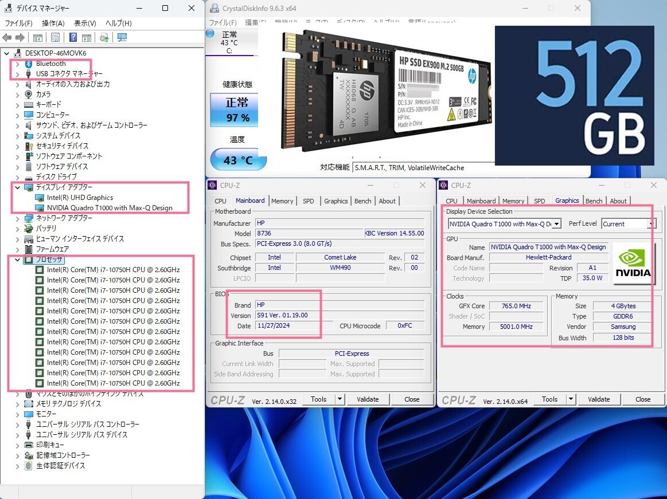Click Validate in right CPU-Z window

[x=599, y=399]
